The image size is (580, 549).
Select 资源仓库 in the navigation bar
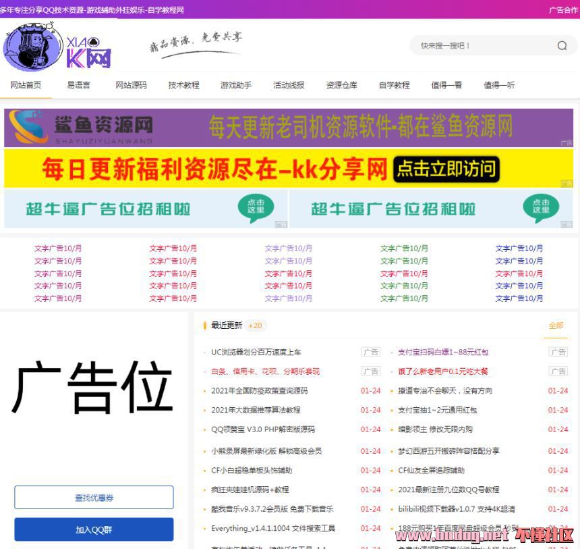pos(341,85)
